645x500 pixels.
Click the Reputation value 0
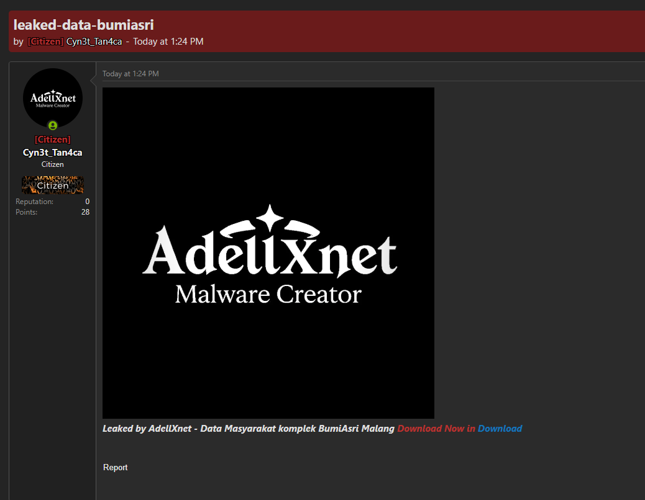point(87,202)
